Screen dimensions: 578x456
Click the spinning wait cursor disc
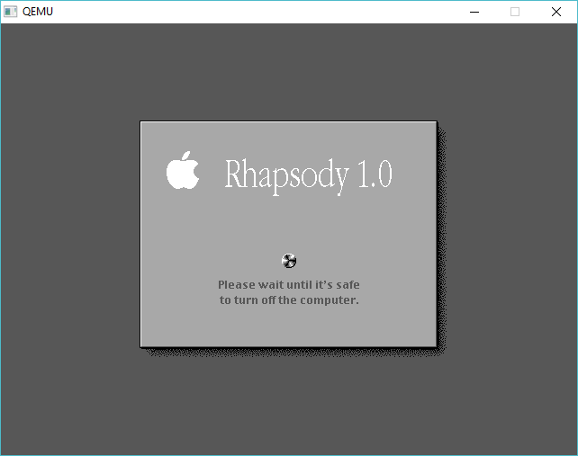[x=289, y=261]
